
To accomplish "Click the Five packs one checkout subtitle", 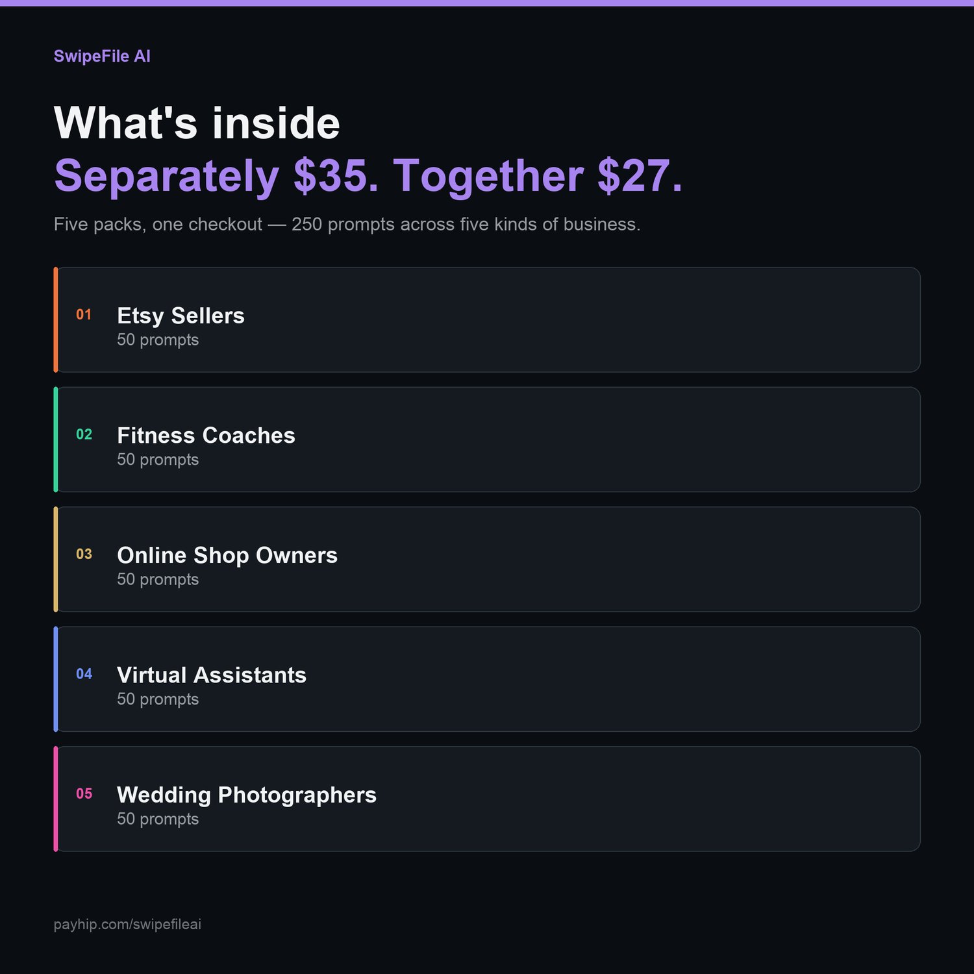I will [x=347, y=225].
